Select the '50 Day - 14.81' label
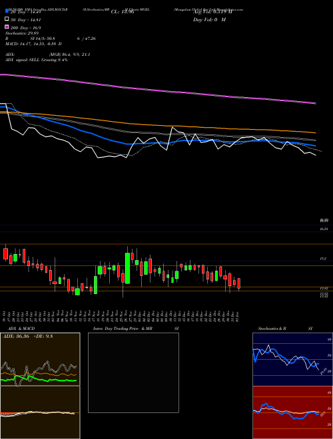Image resolution: width=333 pixels, height=439 pixels. pos(25,19)
